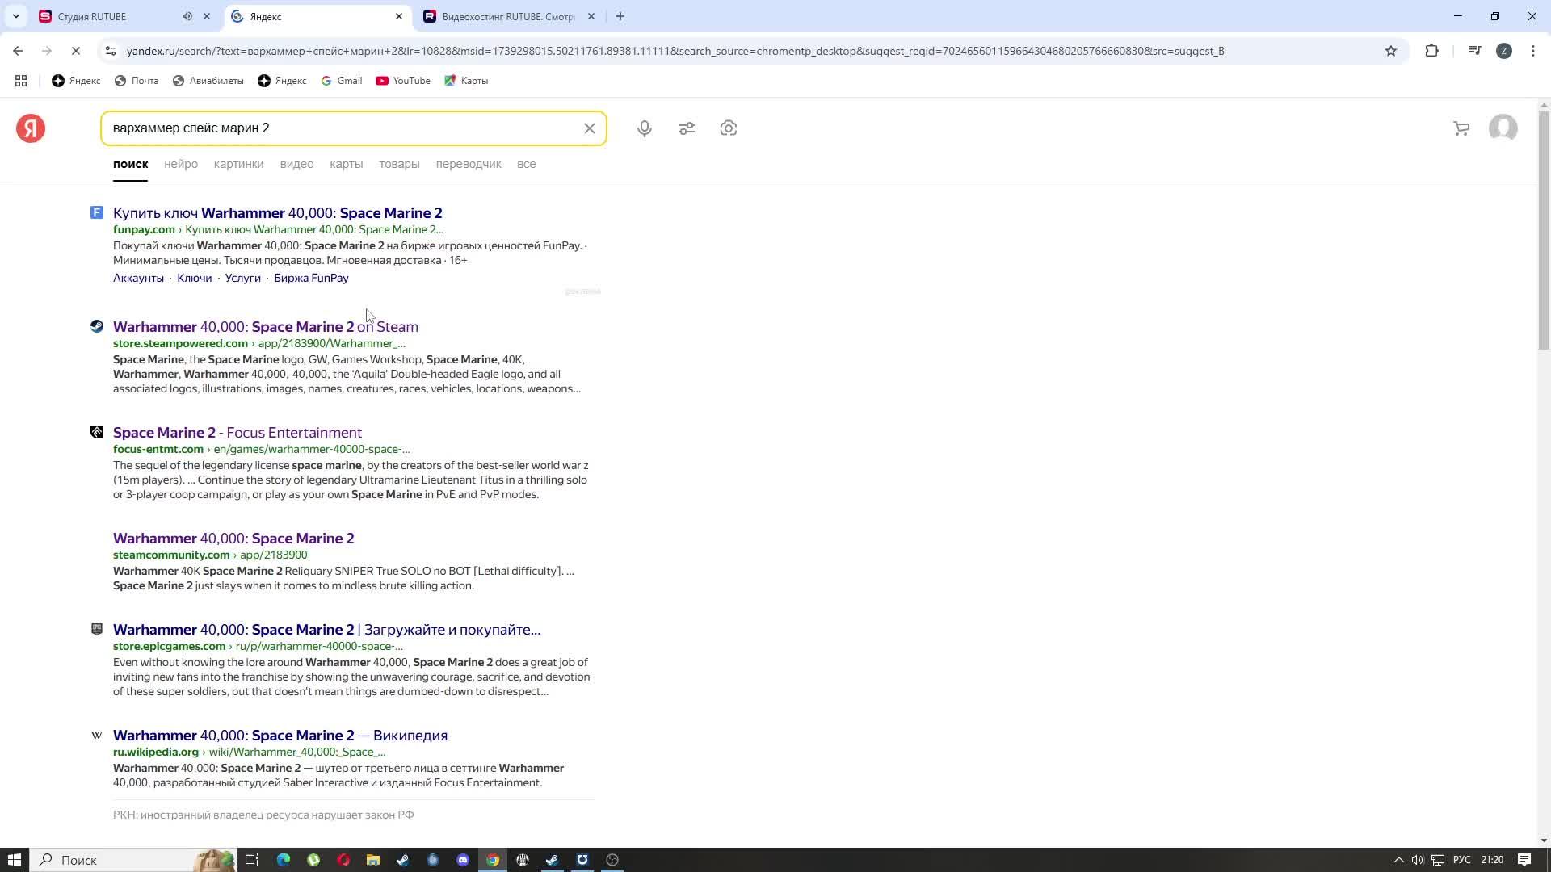Open Space Marine 2 on Steam result

click(x=265, y=327)
